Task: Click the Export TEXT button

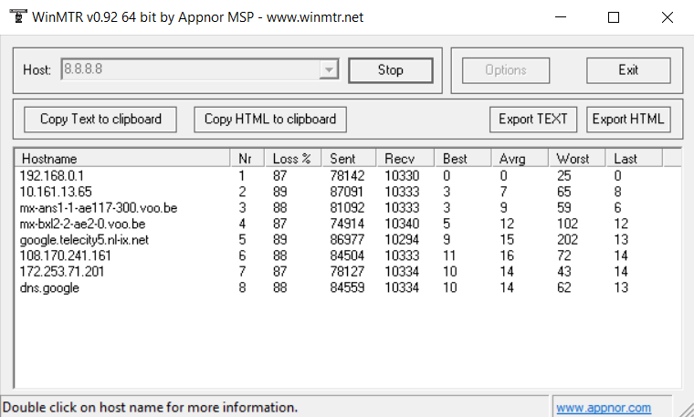Action: click(x=533, y=120)
